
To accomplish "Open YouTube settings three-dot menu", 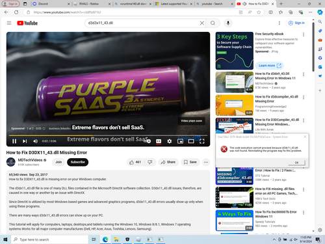I will [279, 23].
